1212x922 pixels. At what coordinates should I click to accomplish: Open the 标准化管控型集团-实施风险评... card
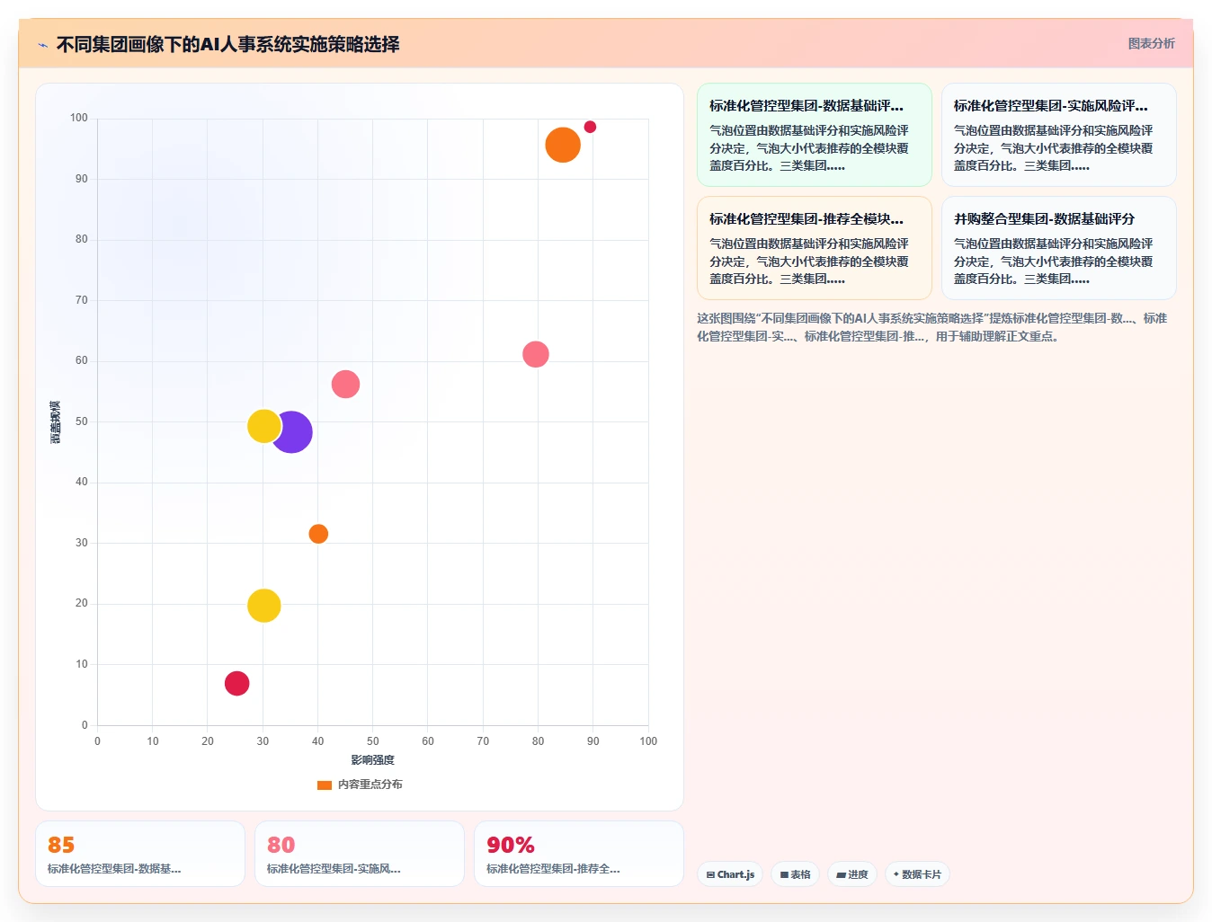click(x=1058, y=135)
